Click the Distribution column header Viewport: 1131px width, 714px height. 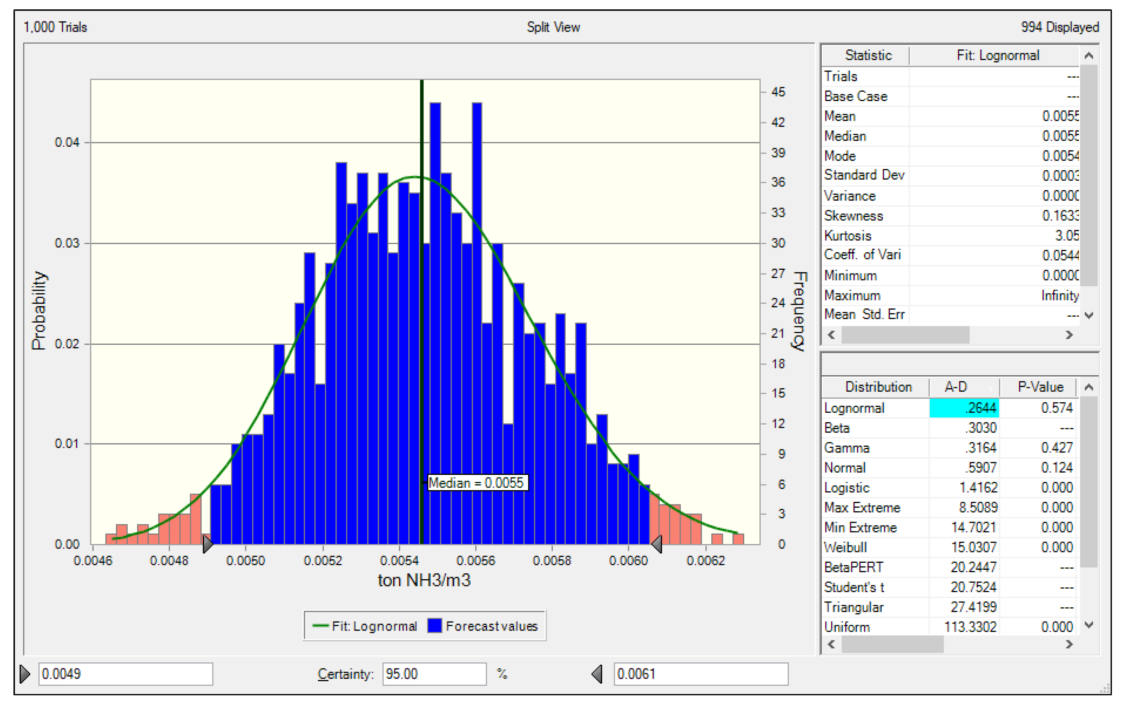coord(878,387)
